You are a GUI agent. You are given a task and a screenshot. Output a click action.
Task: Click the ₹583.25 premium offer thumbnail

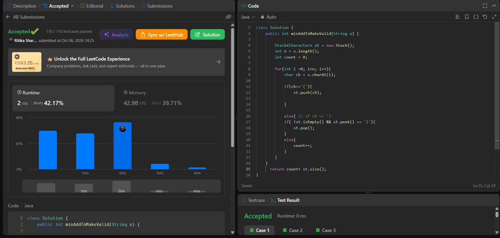(27, 62)
